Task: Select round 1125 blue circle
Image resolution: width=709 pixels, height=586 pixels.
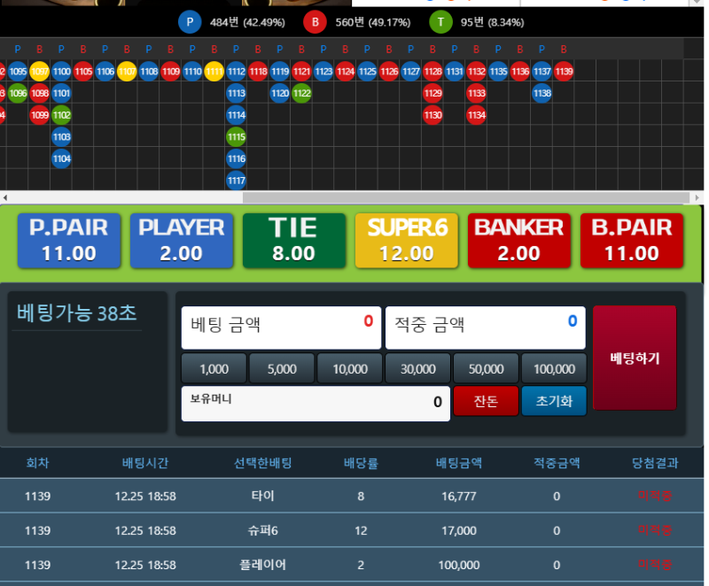Action: (x=367, y=72)
